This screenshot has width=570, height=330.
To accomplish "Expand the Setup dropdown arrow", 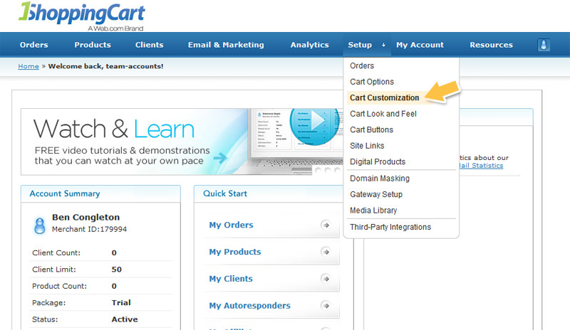I will tap(383, 45).
